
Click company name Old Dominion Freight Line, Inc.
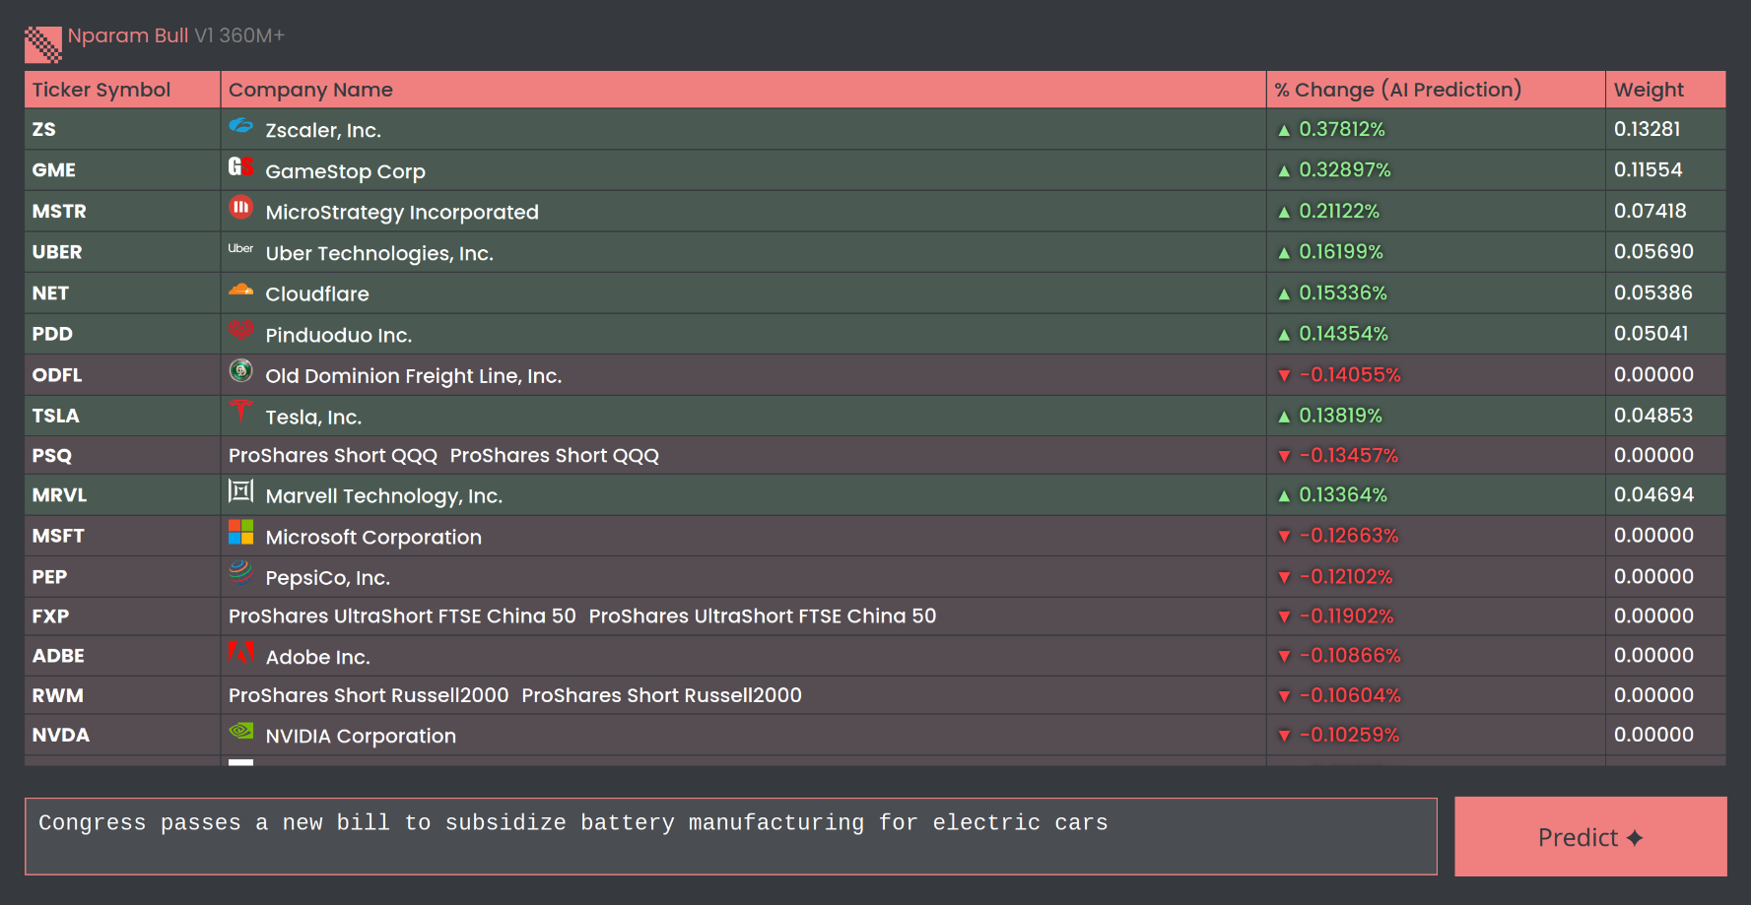click(x=414, y=376)
